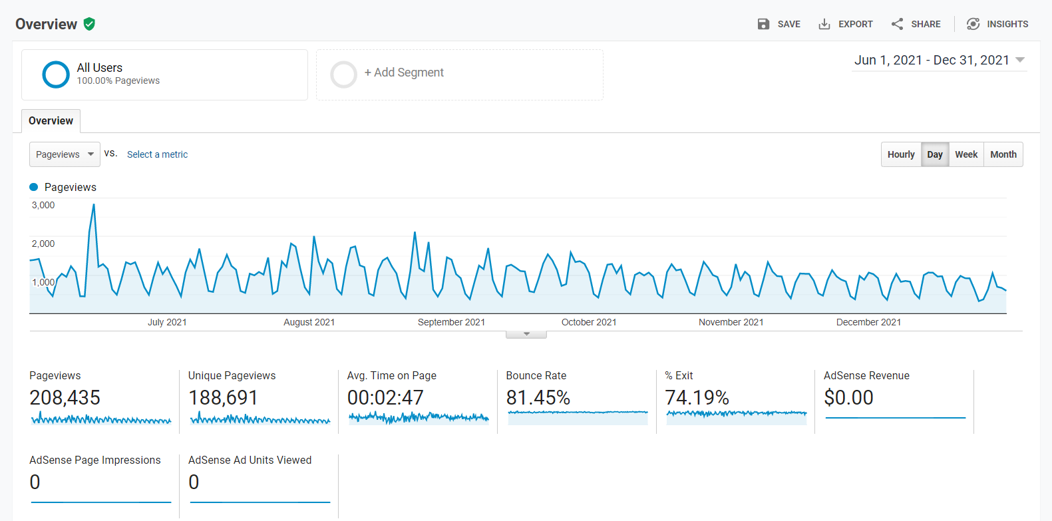Click the October 2021 axis label
This screenshot has width=1052, height=521.
click(589, 322)
